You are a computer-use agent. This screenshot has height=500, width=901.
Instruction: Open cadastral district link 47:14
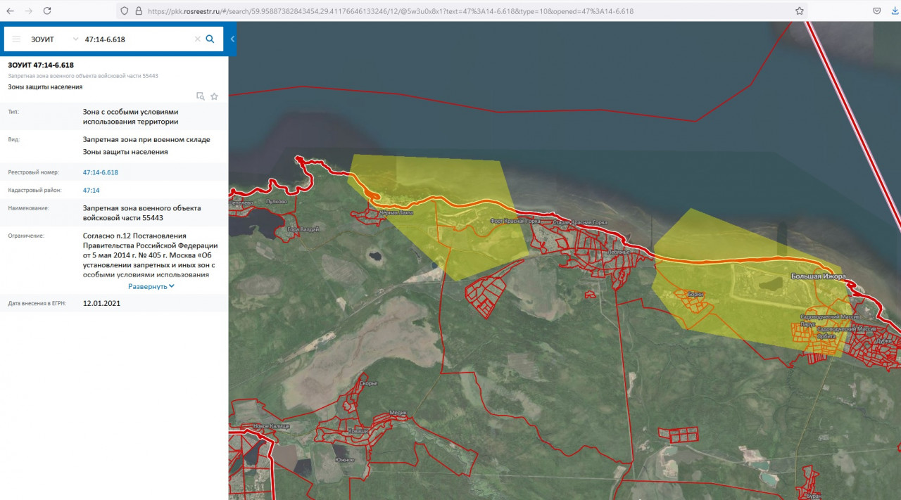(92, 191)
